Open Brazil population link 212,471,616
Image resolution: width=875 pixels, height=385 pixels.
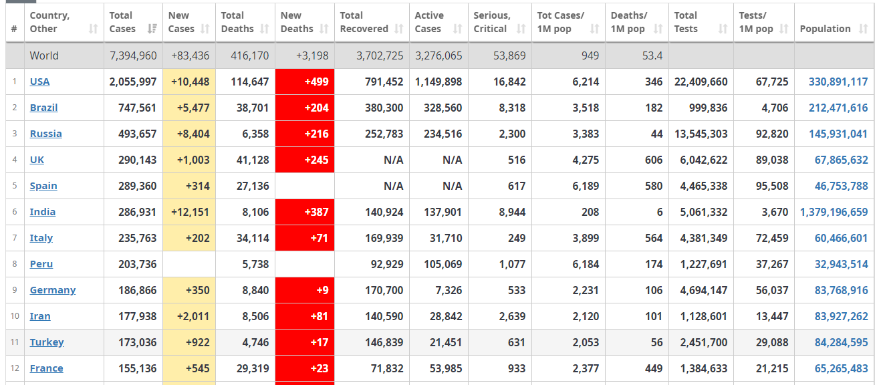click(838, 108)
